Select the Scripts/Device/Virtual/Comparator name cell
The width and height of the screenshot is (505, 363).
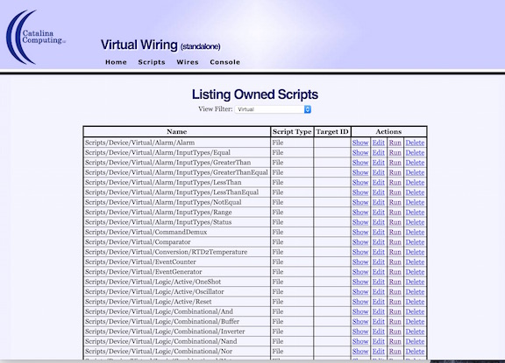[x=177, y=242]
